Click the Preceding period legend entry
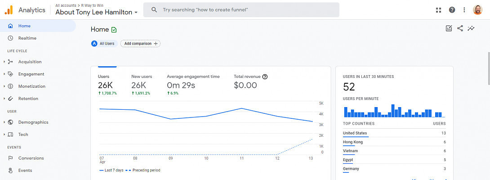 tap(143, 170)
